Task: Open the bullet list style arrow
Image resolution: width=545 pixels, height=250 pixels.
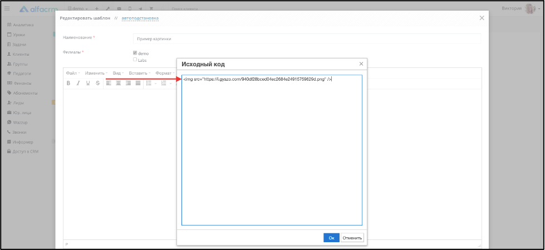Action: pos(155,83)
